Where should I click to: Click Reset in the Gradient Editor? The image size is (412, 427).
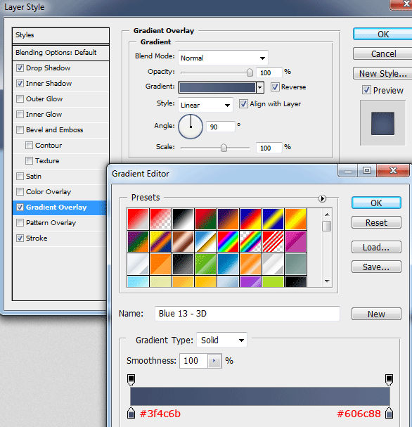(376, 223)
